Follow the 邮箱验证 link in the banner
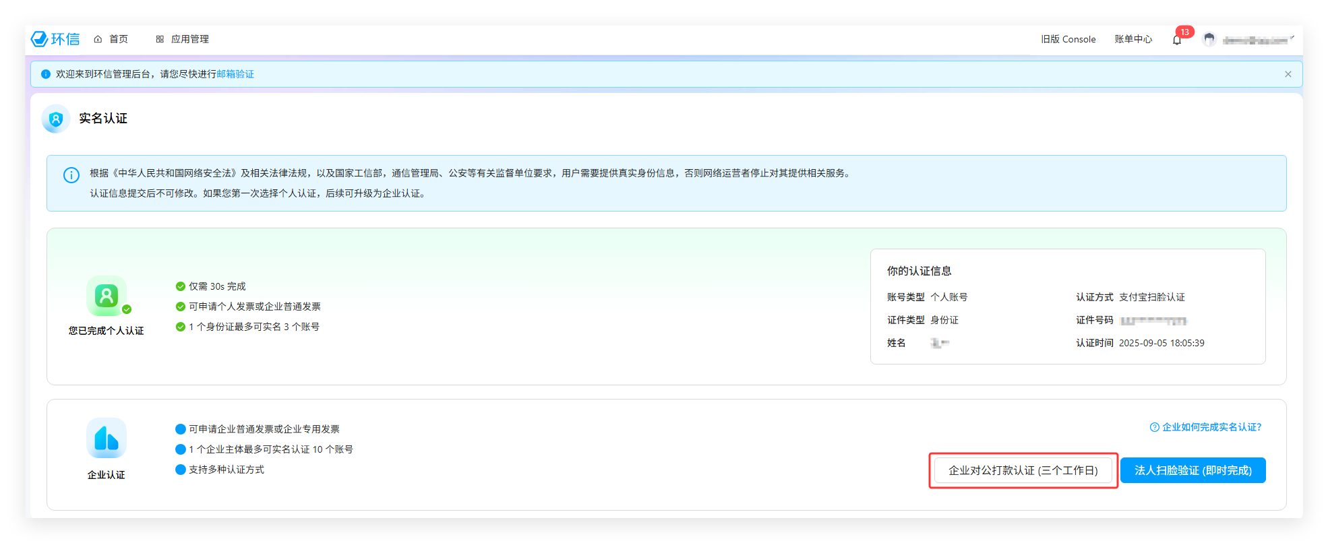This screenshot has width=1328, height=543. pos(235,74)
